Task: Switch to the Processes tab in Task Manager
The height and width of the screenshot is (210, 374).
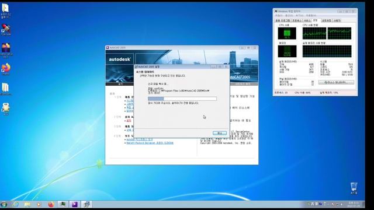Action: 297,21
